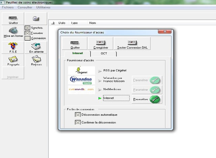Uncheck Déconnexion automatique
216x158 pixels.
[78, 115]
